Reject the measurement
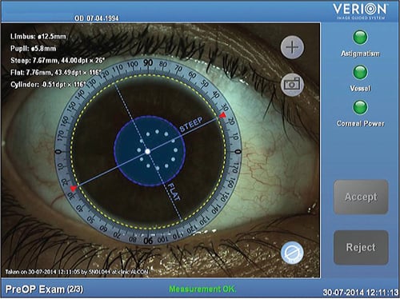The width and height of the screenshot is (400, 299). coord(361,248)
